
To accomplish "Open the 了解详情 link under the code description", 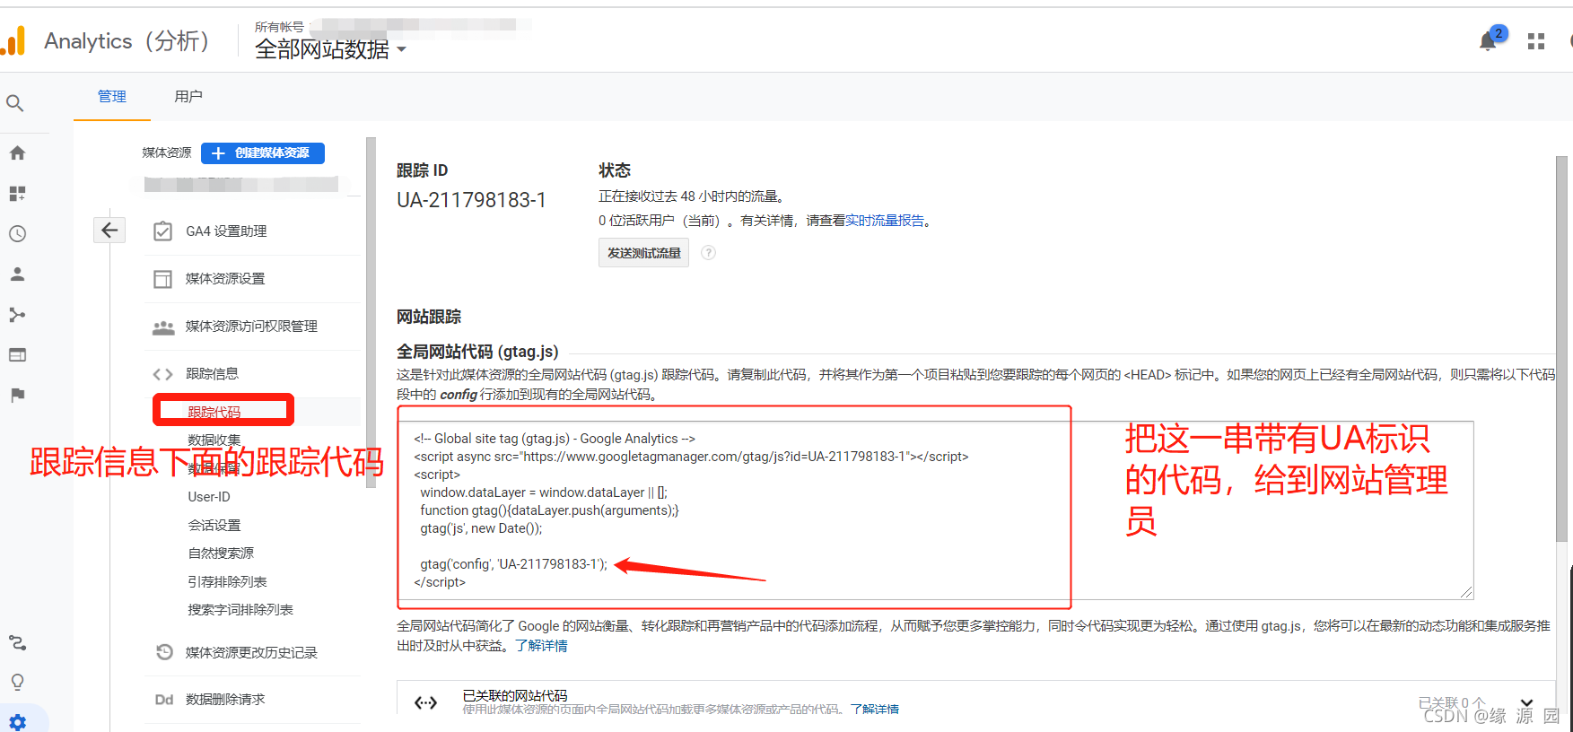I will pyautogui.click(x=542, y=646).
